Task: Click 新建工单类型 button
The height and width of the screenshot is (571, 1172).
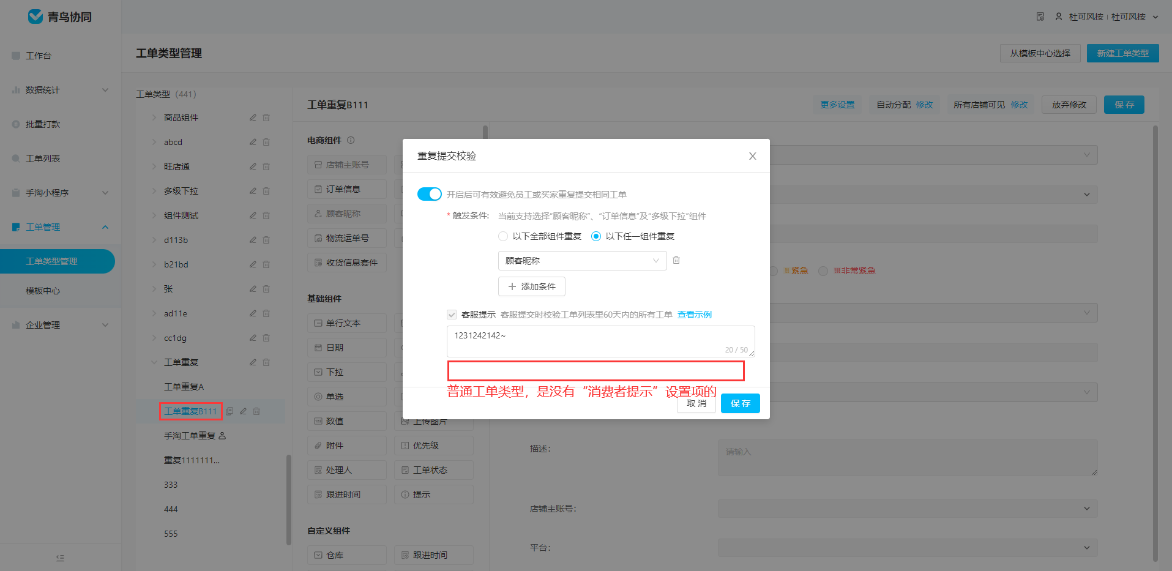Action: [1122, 53]
